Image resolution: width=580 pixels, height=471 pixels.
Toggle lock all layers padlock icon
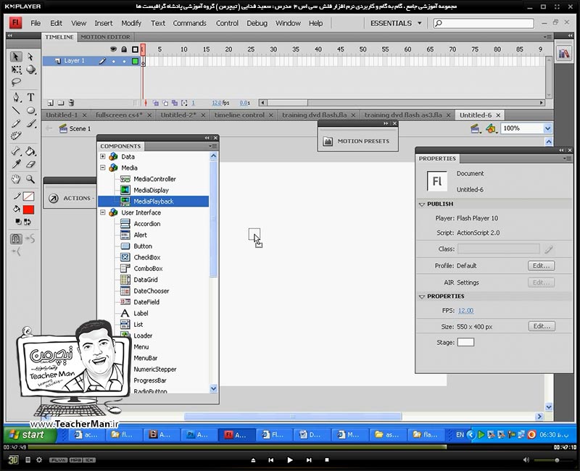tap(124, 49)
